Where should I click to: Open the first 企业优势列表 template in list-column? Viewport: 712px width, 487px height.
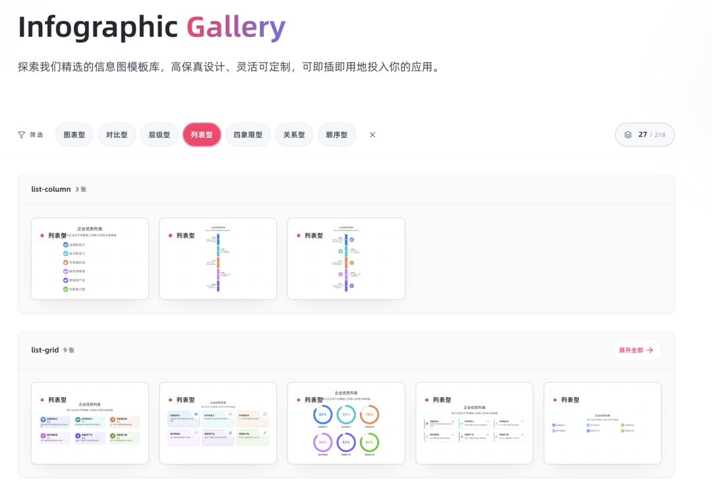click(90, 258)
